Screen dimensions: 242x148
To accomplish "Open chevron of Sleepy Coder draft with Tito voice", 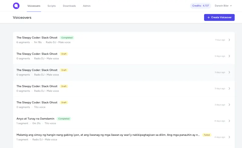I will [x=229, y=105].
